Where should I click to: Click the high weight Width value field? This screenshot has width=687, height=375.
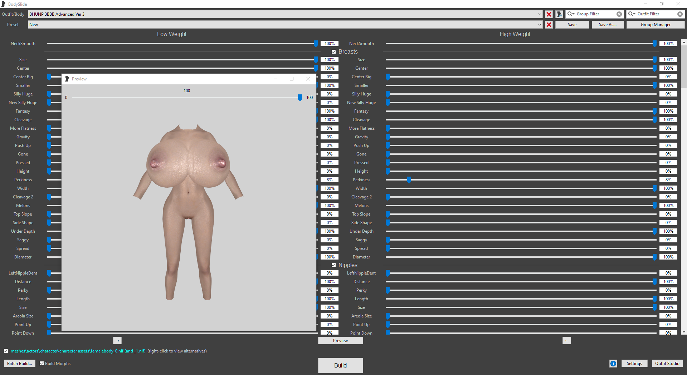[x=668, y=188]
